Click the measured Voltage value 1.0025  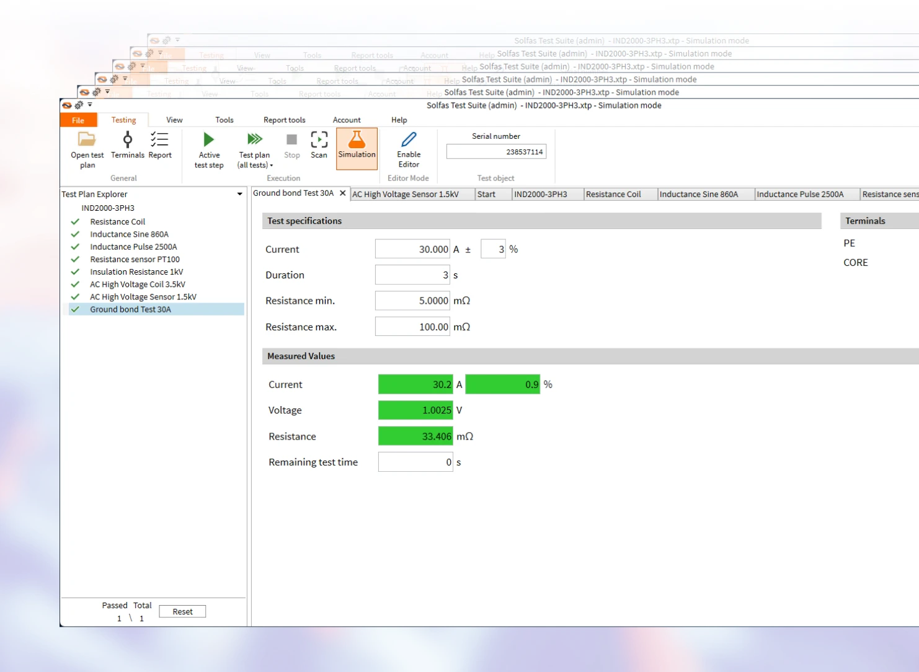[415, 410]
